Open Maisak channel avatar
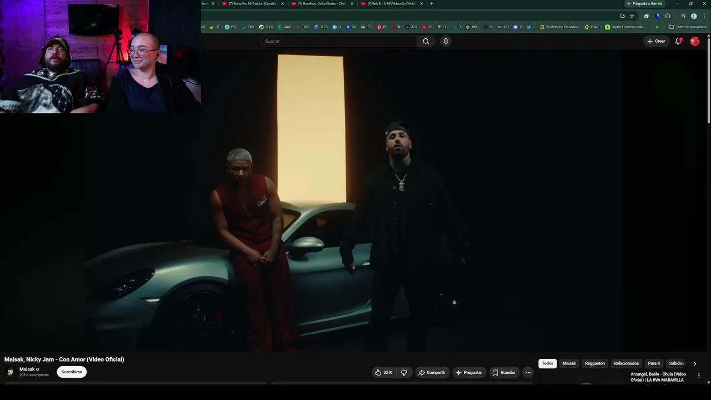Image resolution: width=711 pixels, height=400 pixels. [x=10, y=372]
